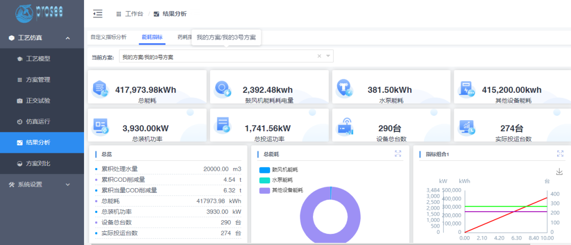
Task: Go to 工作台 breadcrumb link
Action: pyautogui.click(x=133, y=14)
